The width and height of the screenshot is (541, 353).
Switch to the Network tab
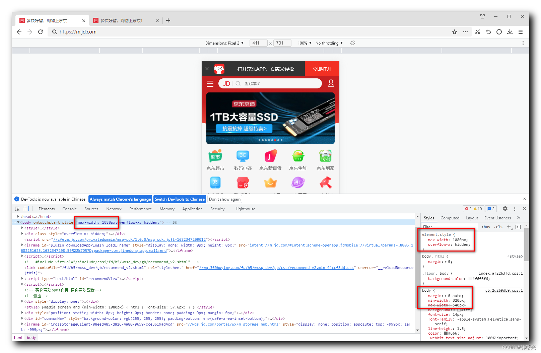114,209
